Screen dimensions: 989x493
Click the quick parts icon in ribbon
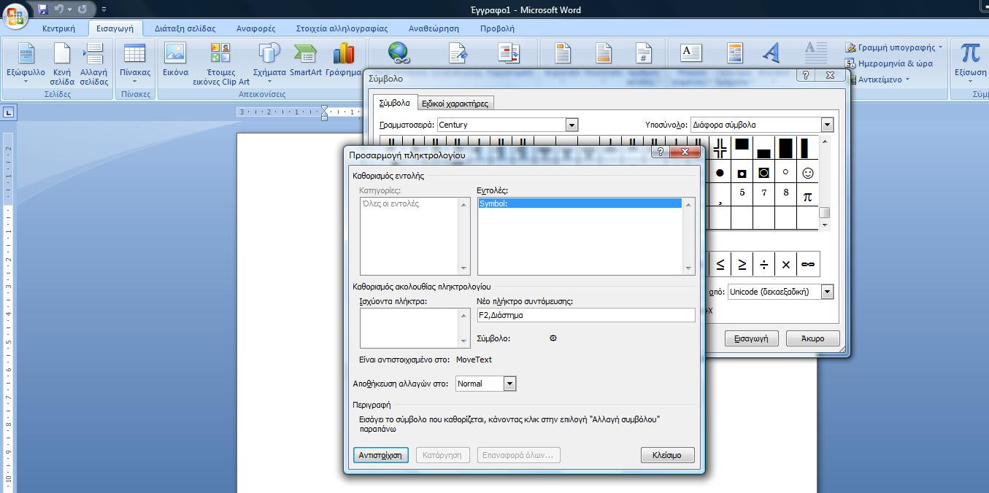click(x=734, y=53)
